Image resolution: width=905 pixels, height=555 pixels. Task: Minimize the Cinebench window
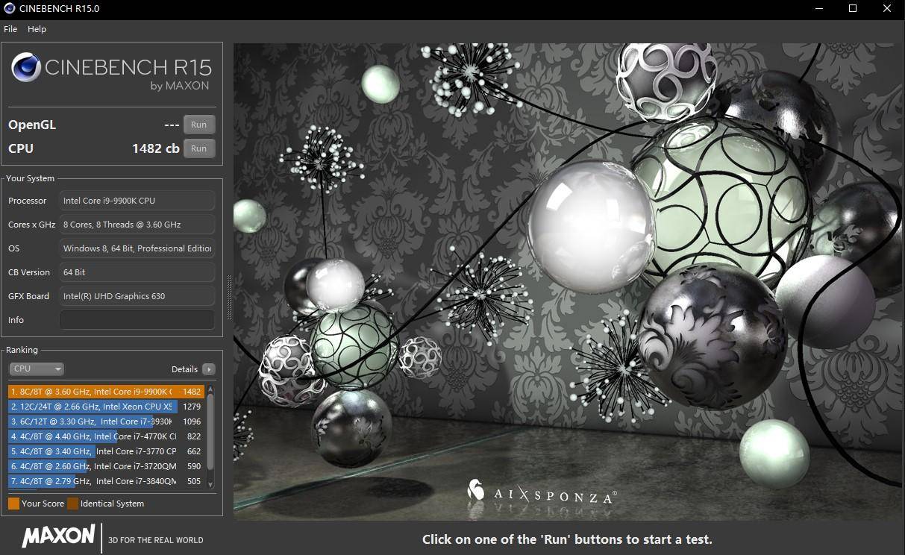point(818,9)
